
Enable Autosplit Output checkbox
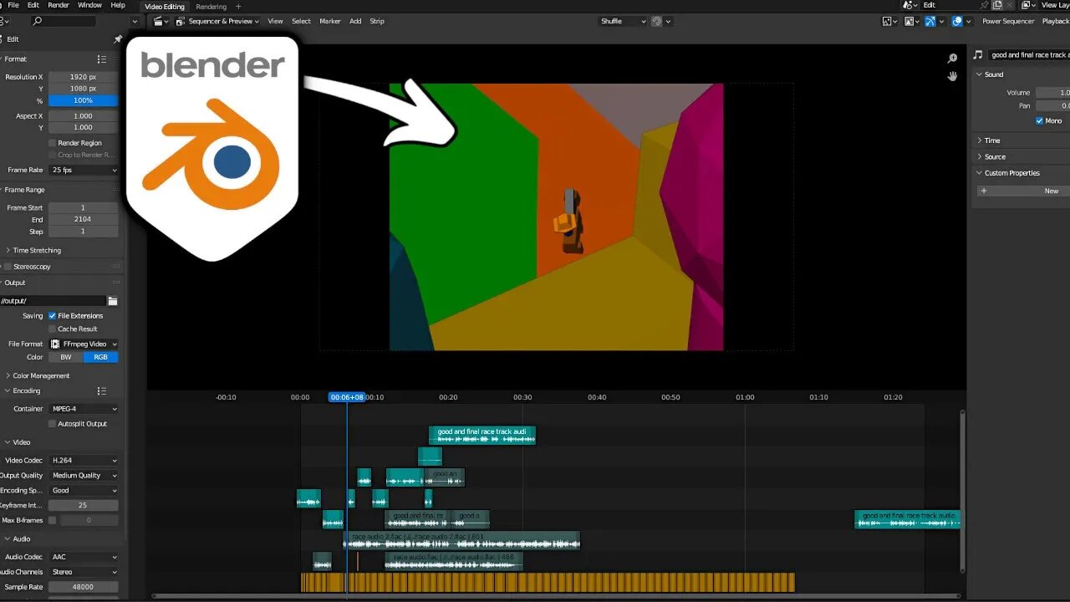[x=52, y=424]
